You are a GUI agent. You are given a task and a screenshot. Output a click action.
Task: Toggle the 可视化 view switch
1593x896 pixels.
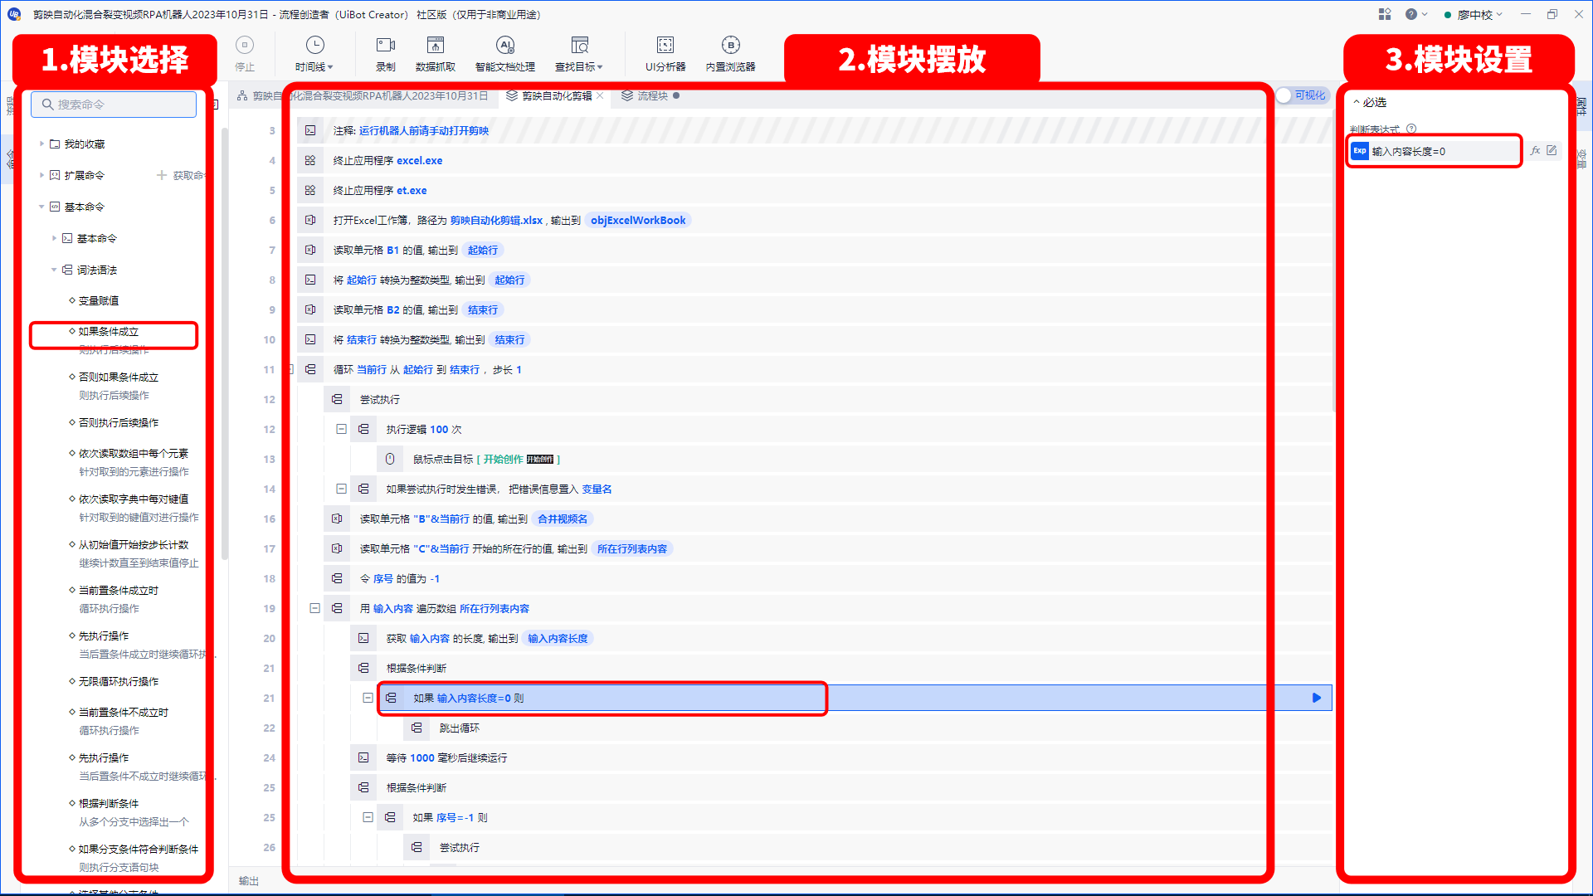coord(1303,95)
